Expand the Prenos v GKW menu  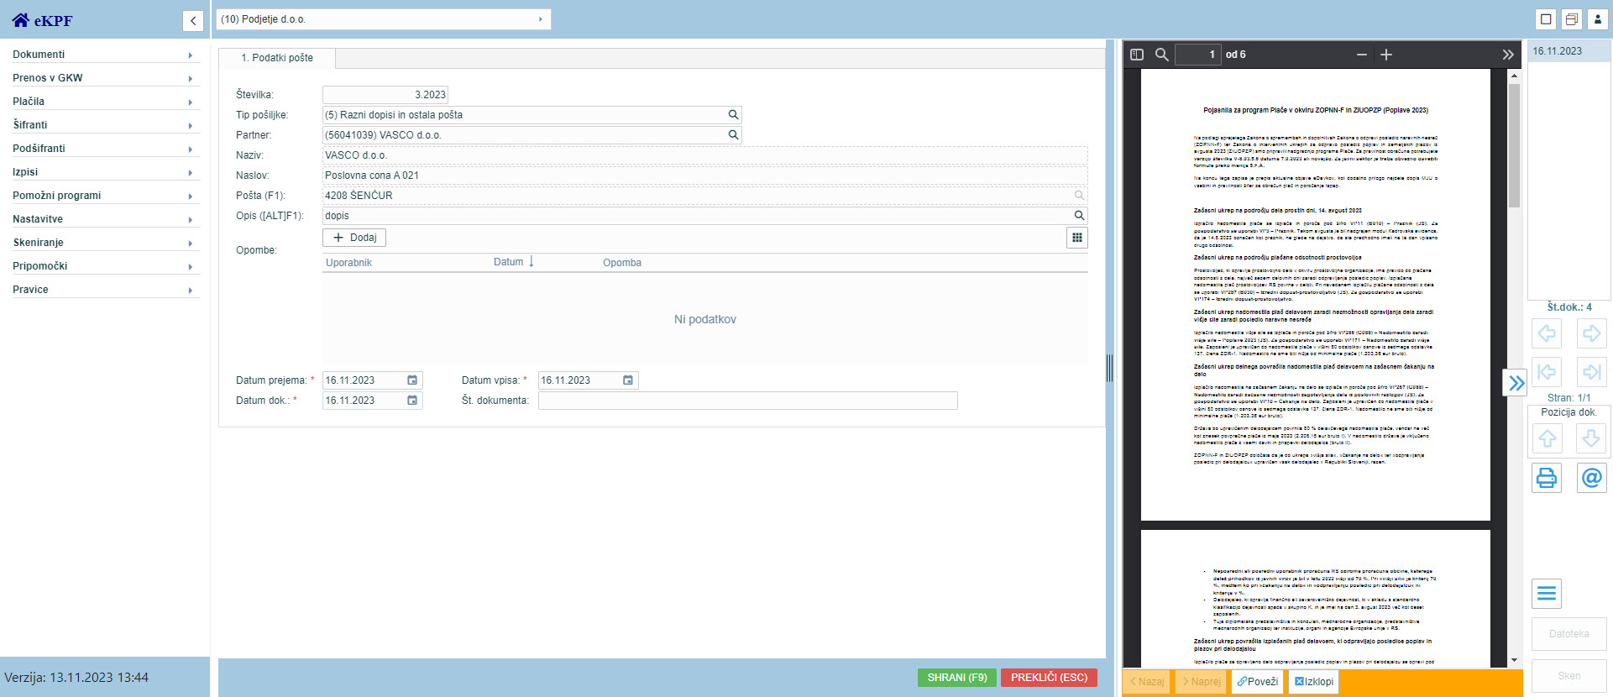(x=105, y=78)
